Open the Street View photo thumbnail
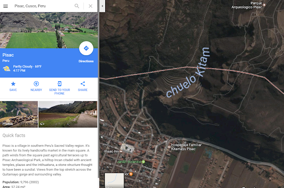 (68, 114)
